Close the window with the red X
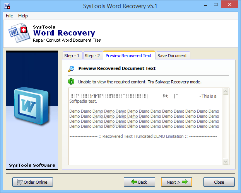 (230, 5)
